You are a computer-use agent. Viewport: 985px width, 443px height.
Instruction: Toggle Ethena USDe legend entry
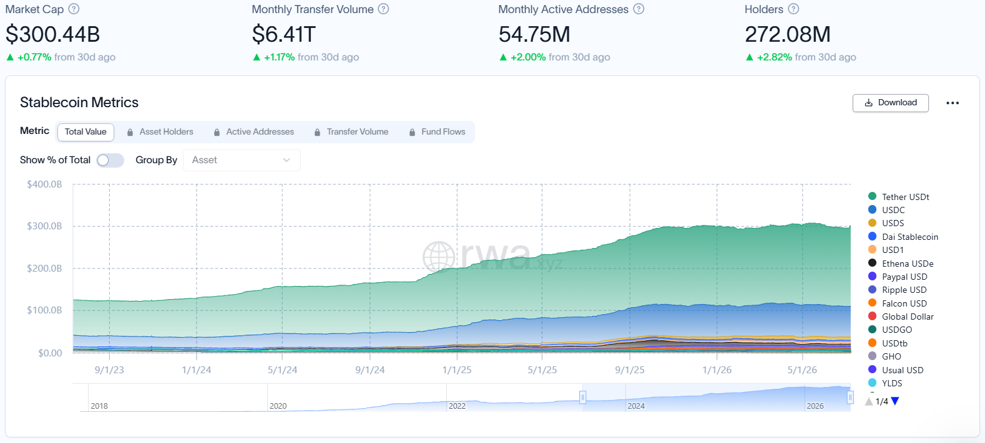(901, 264)
